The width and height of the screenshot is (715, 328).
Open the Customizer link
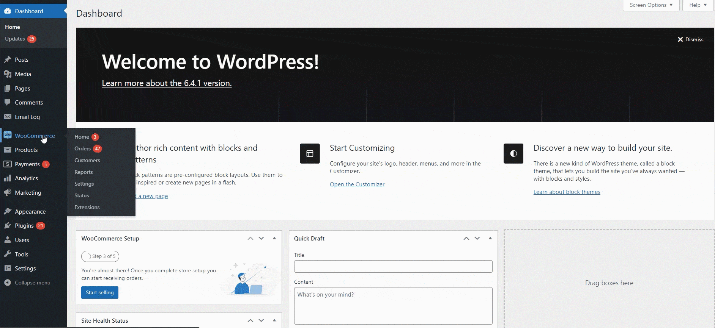coord(357,184)
